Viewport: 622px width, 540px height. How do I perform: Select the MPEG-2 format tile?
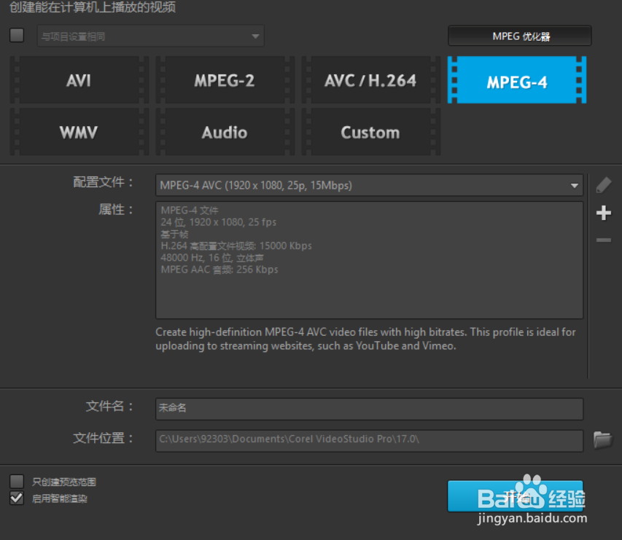point(225,80)
